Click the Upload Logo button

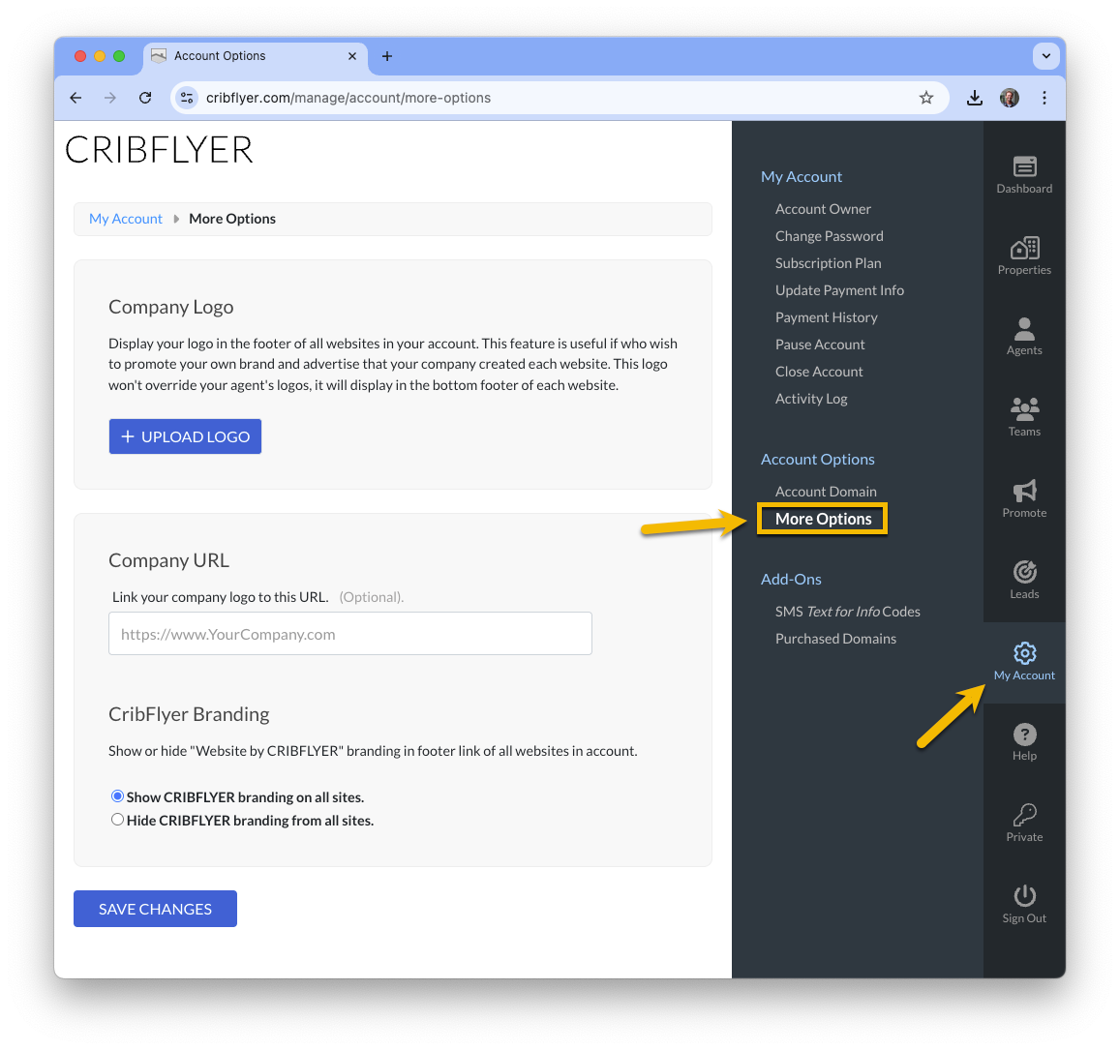click(185, 436)
